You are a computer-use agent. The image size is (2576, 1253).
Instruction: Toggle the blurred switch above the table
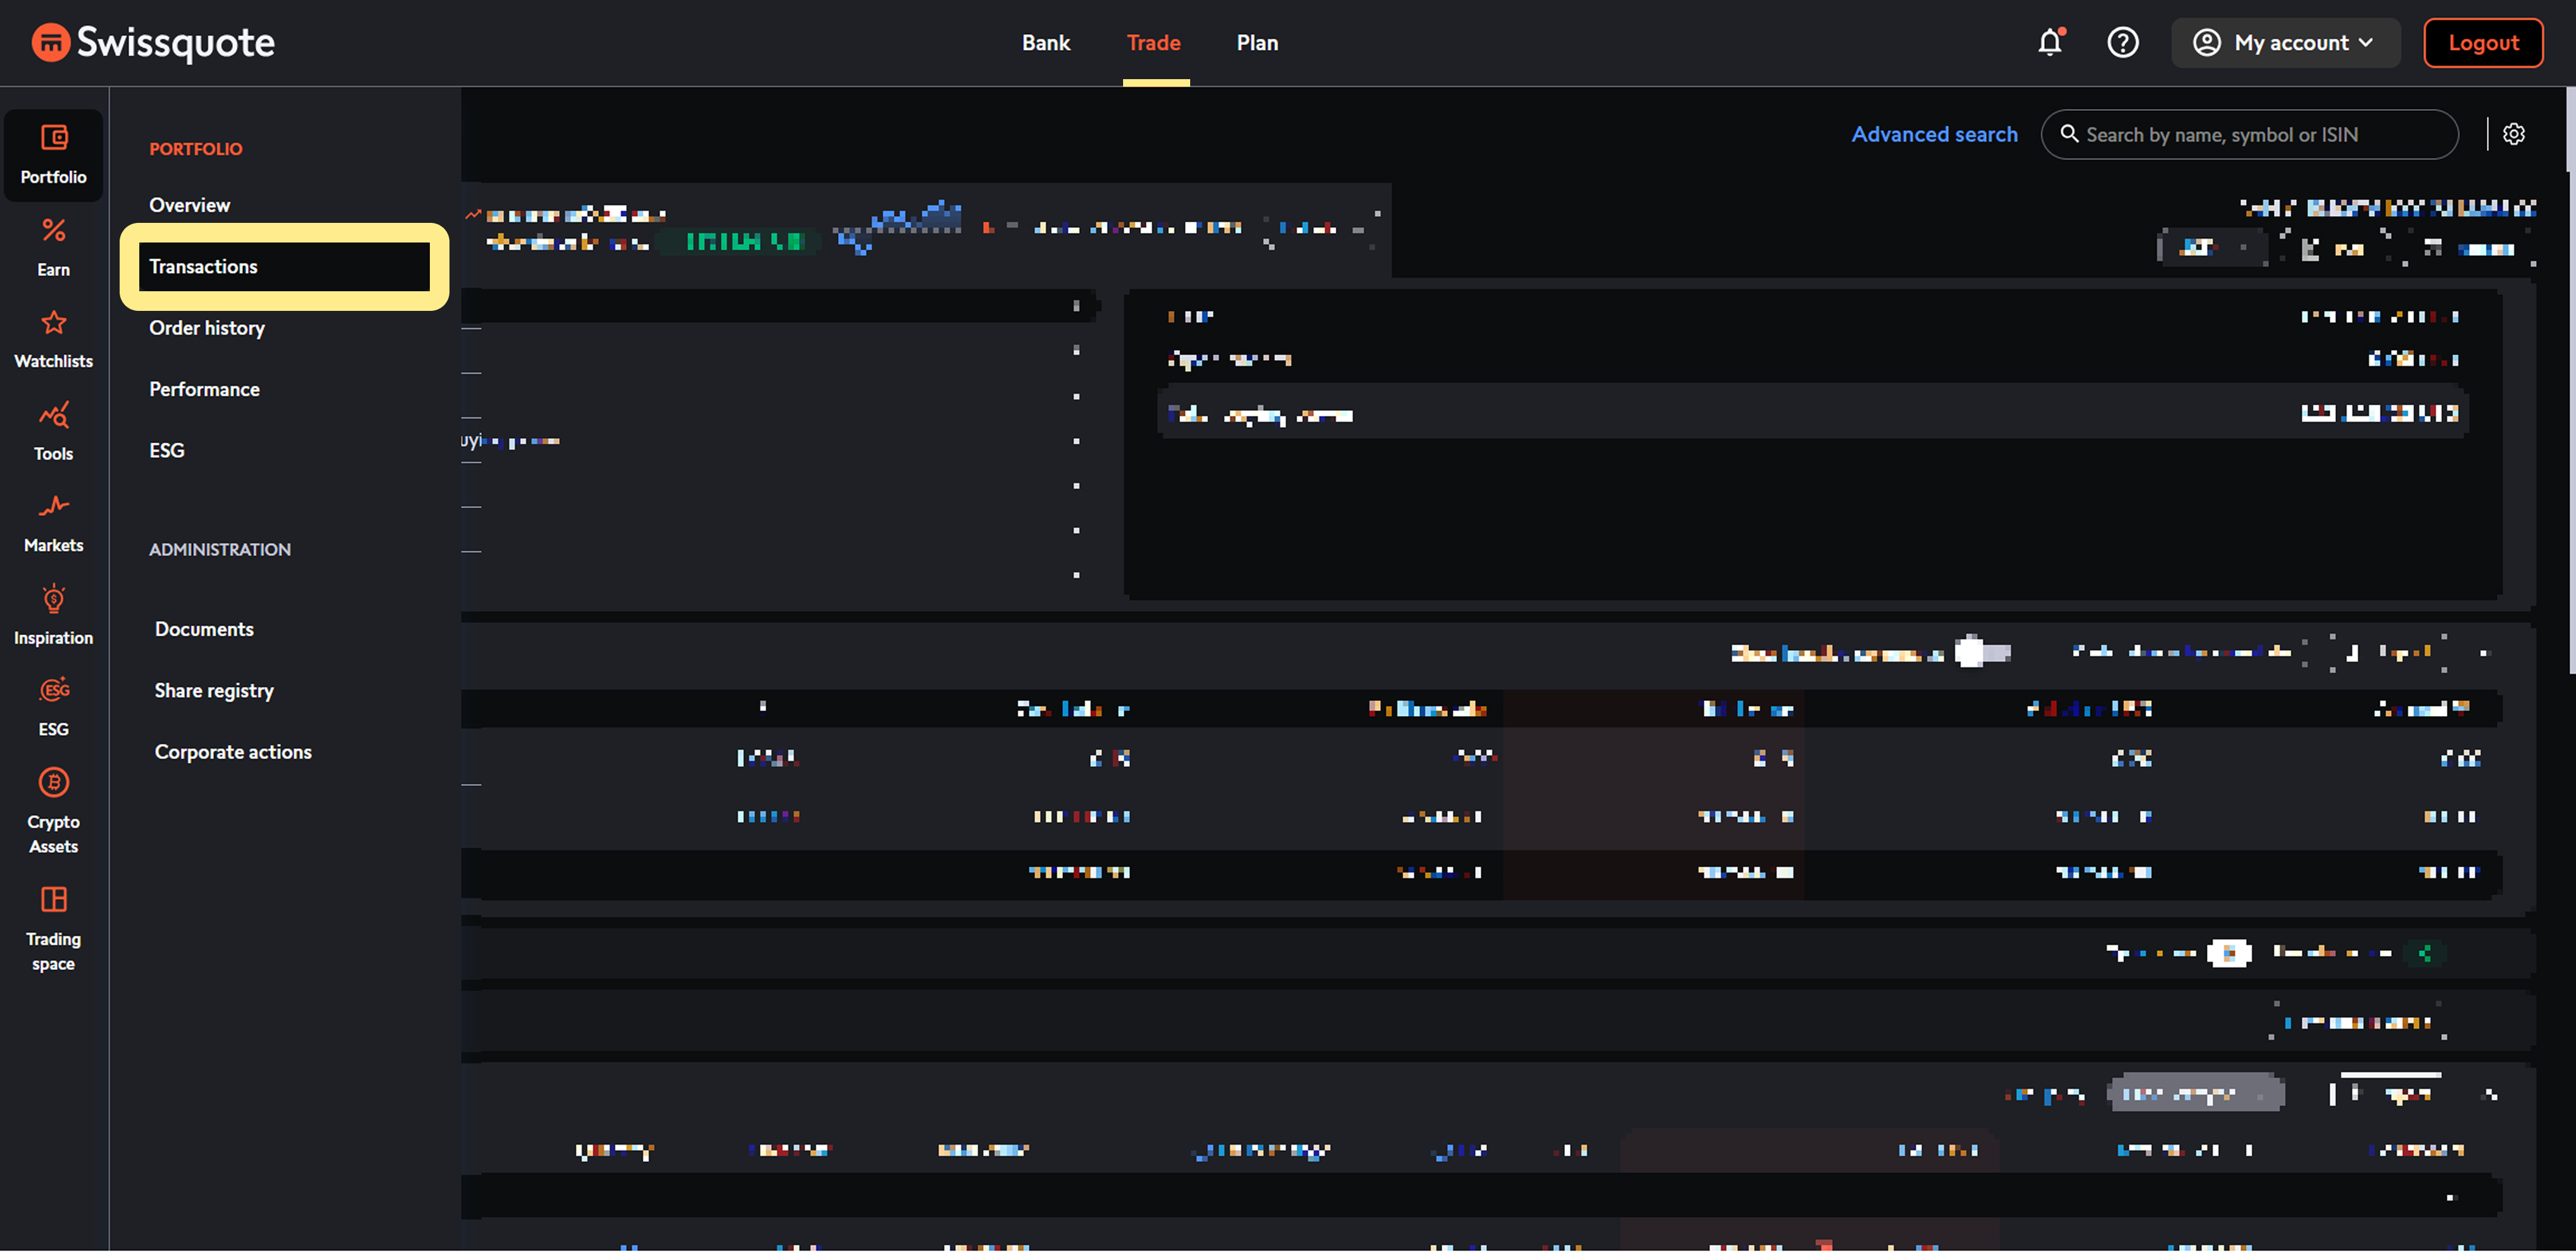pos(1982,651)
